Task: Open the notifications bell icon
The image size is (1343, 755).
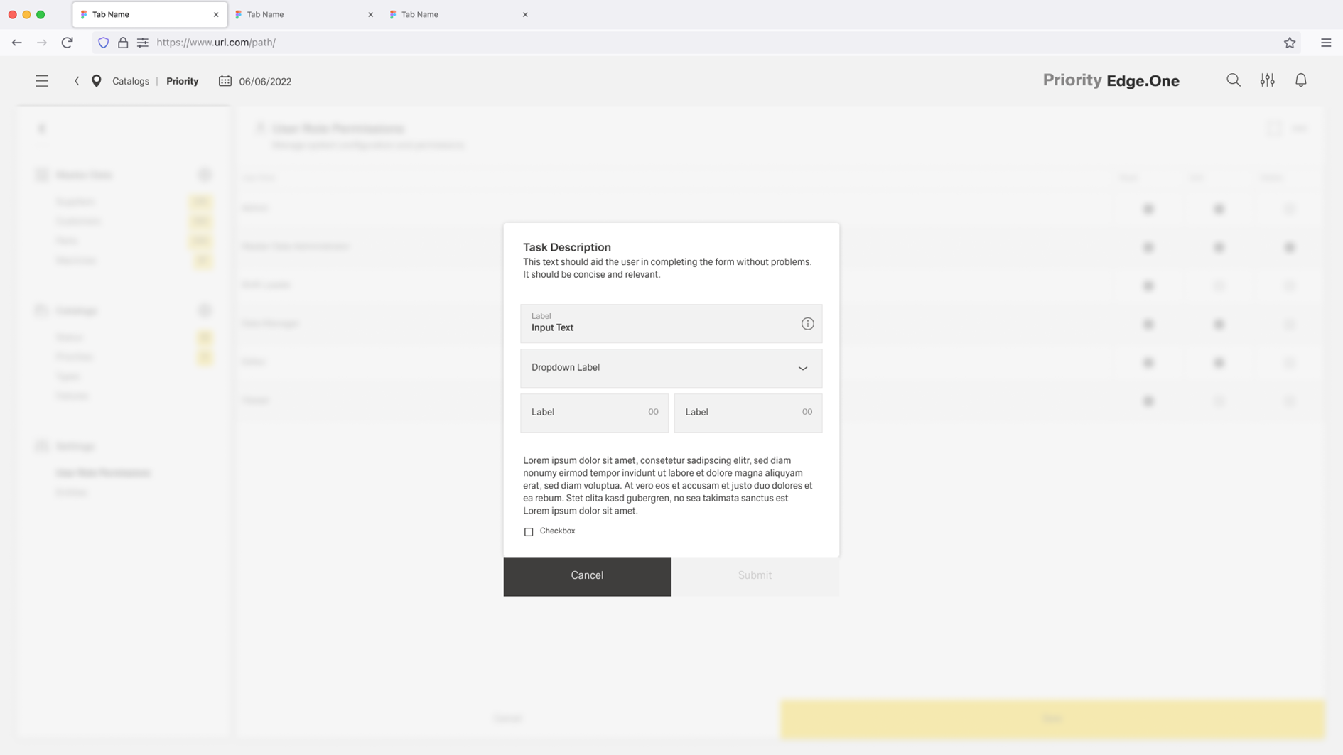Action: [x=1301, y=80]
